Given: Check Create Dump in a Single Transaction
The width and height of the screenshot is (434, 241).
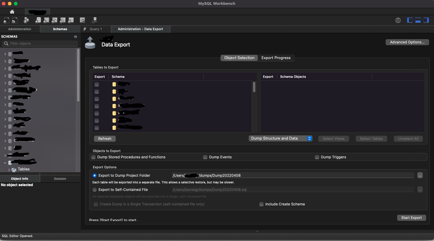Looking at the screenshot, I should pos(96,204).
